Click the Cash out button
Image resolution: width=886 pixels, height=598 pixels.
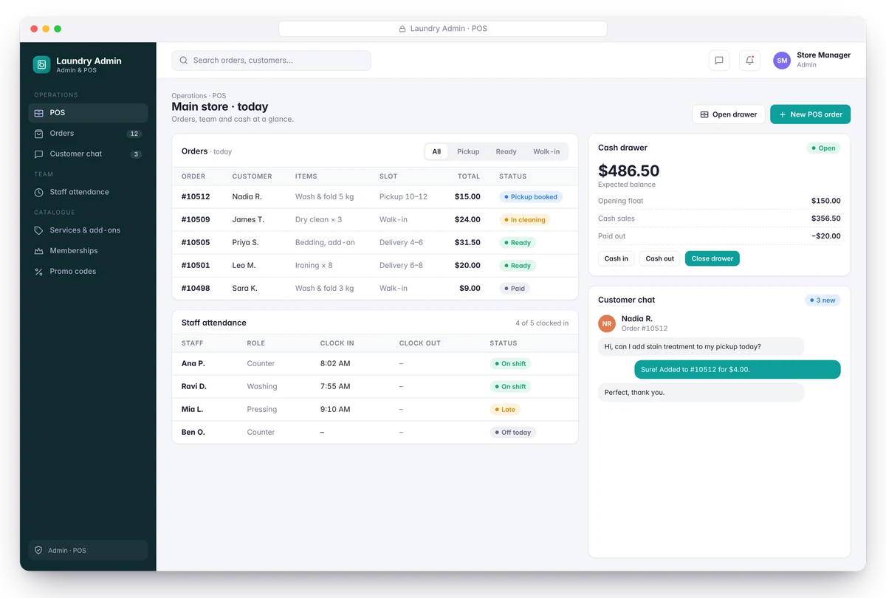pyautogui.click(x=660, y=258)
